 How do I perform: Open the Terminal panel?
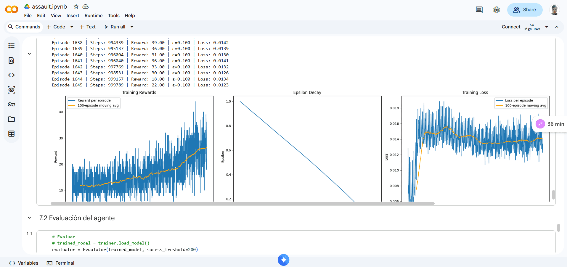61,263
